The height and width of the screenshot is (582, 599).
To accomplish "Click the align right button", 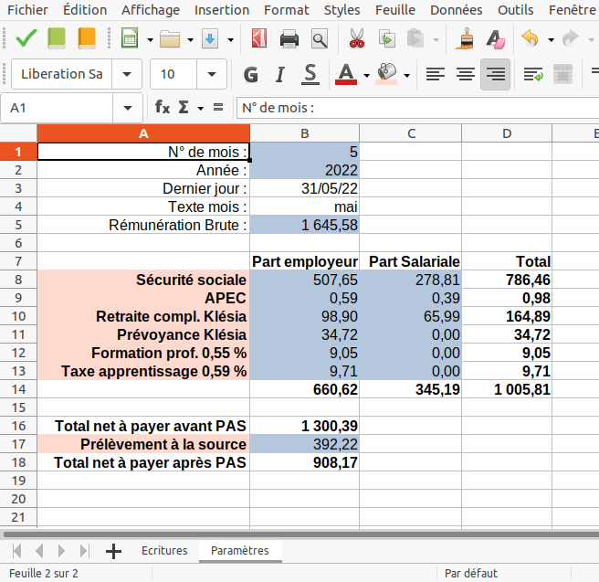I will coord(495,74).
